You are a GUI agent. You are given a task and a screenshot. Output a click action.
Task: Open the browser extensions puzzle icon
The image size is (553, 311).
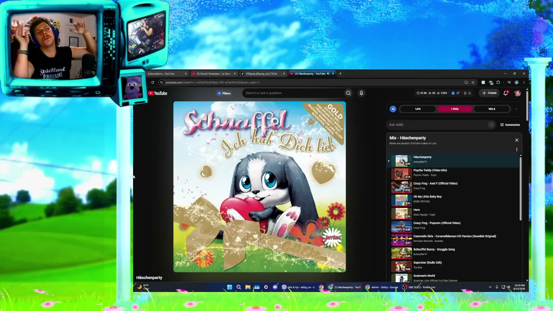pyautogui.click(x=498, y=82)
